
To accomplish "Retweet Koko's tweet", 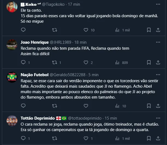I will [x=54, y=30].
